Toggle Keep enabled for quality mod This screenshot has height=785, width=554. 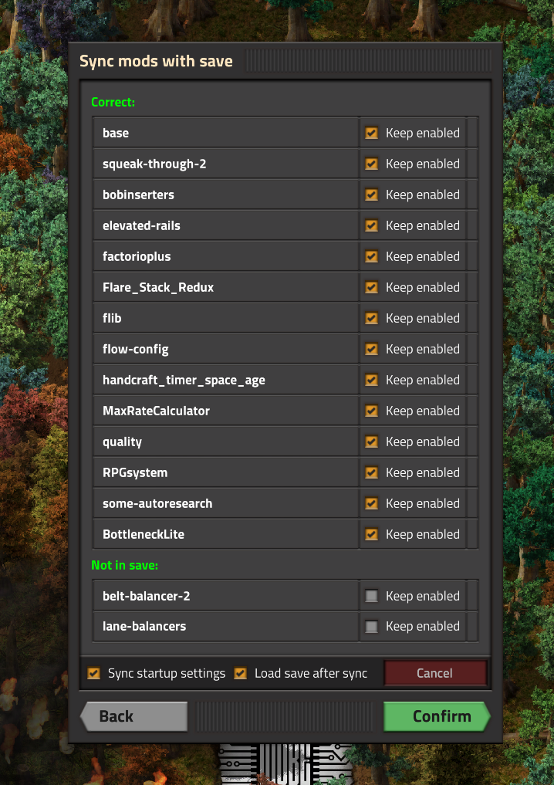372,442
